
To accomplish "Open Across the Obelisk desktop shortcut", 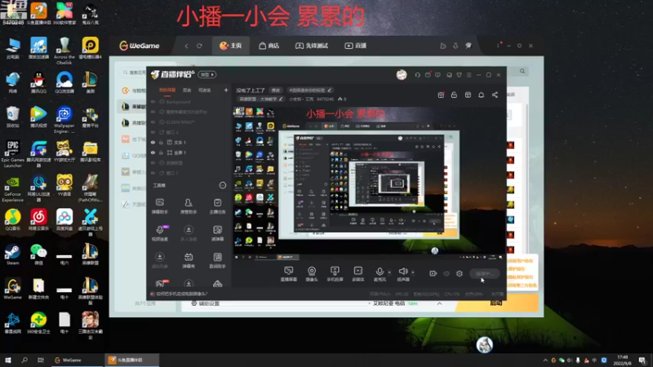I will (x=64, y=51).
